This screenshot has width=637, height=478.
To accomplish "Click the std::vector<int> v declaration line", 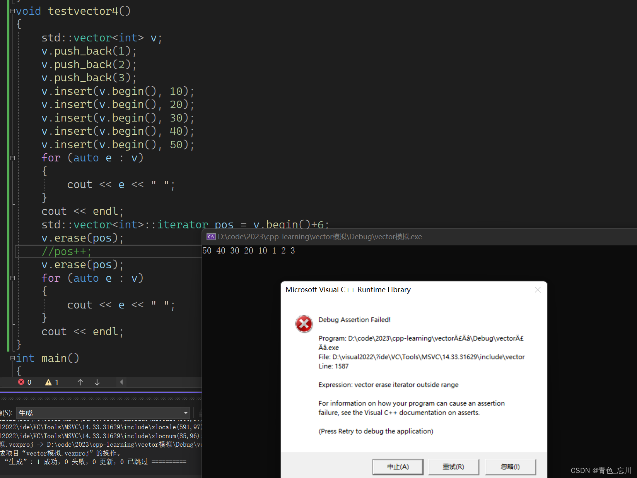I will click(x=102, y=38).
